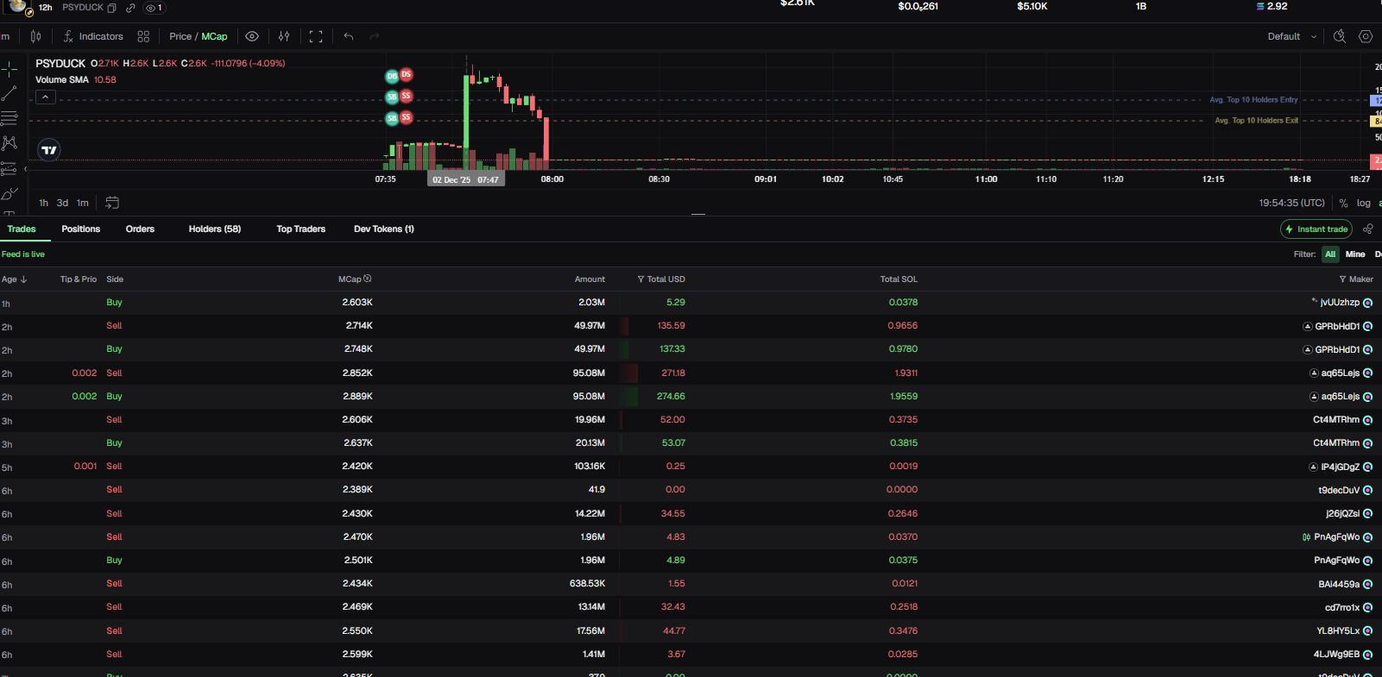Viewport: 1382px width, 677px height.
Task: Switch to the Holders (58) tab
Action: [214, 229]
